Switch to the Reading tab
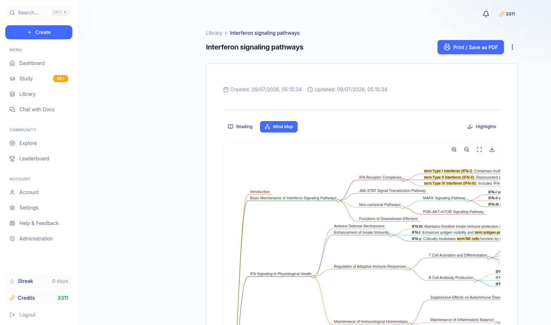This screenshot has width=551, height=325. [240, 127]
